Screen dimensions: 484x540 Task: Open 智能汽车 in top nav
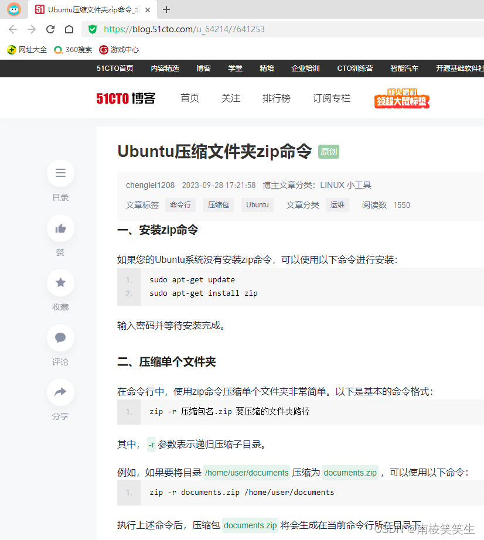pyautogui.click(x=404, y=68)
